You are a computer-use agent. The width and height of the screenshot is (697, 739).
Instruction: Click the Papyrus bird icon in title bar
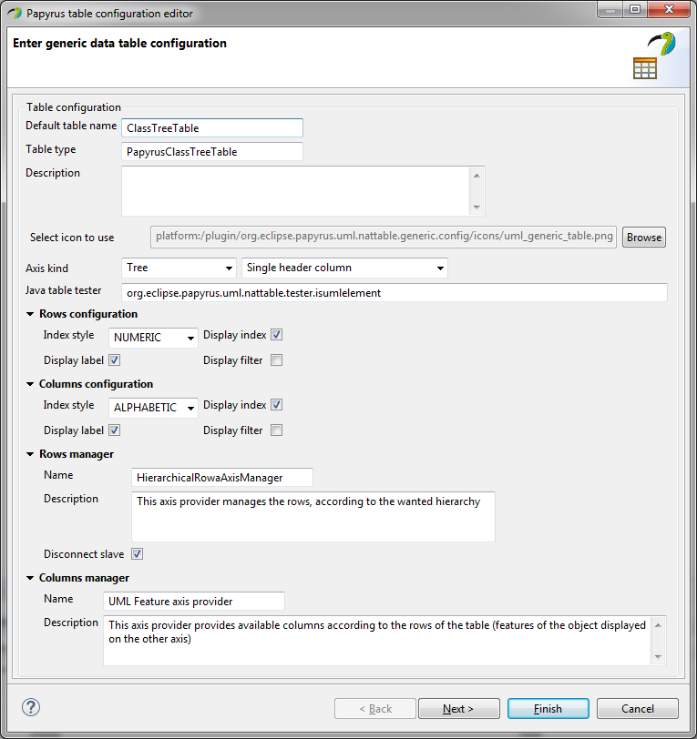(x=15, y=13)
